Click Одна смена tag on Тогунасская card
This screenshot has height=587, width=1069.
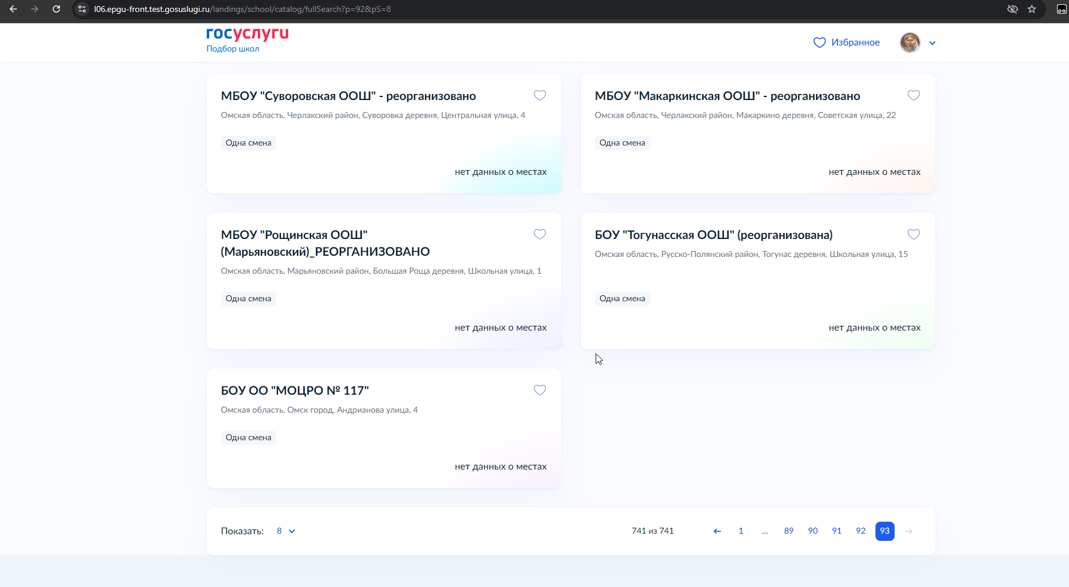click(622, 298)
